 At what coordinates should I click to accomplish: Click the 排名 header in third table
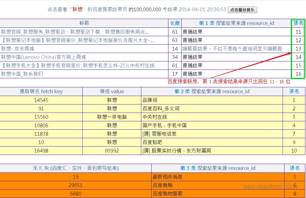click(295, 168)
